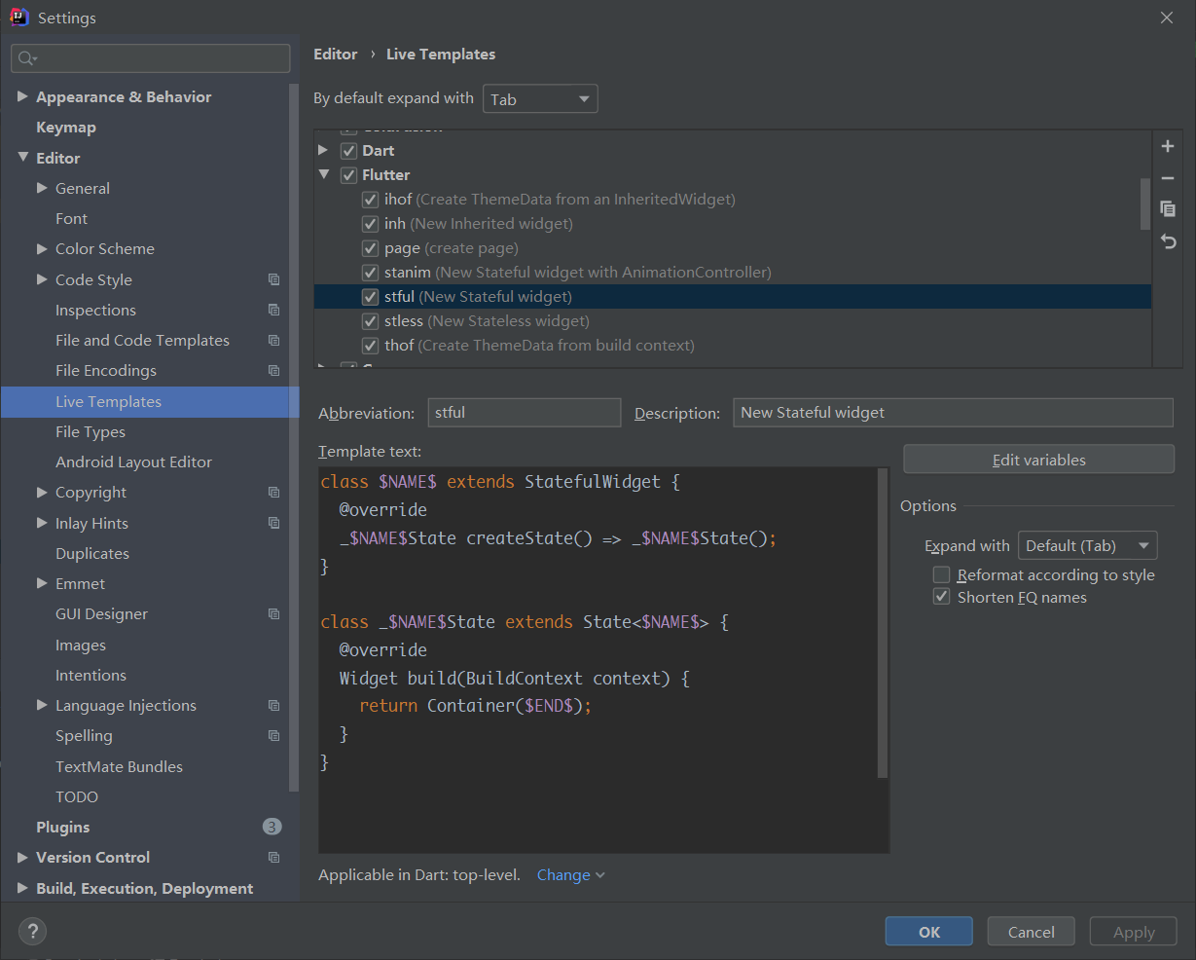Click the OK button
The image size is (1196, 960).
[x=929, y=932]
